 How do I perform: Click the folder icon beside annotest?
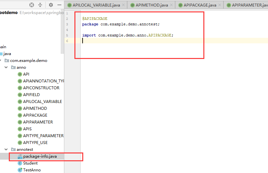[x=13, y=150]
